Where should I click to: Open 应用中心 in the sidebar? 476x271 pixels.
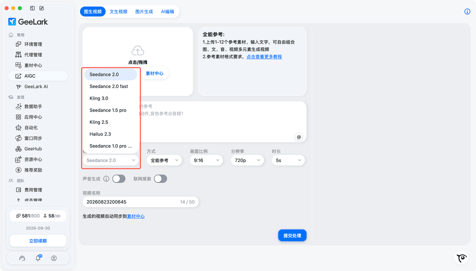38,117
